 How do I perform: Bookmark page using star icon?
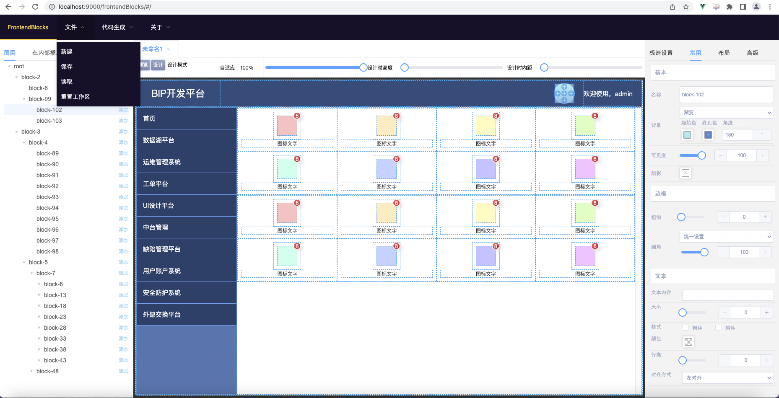click(686, 7)
